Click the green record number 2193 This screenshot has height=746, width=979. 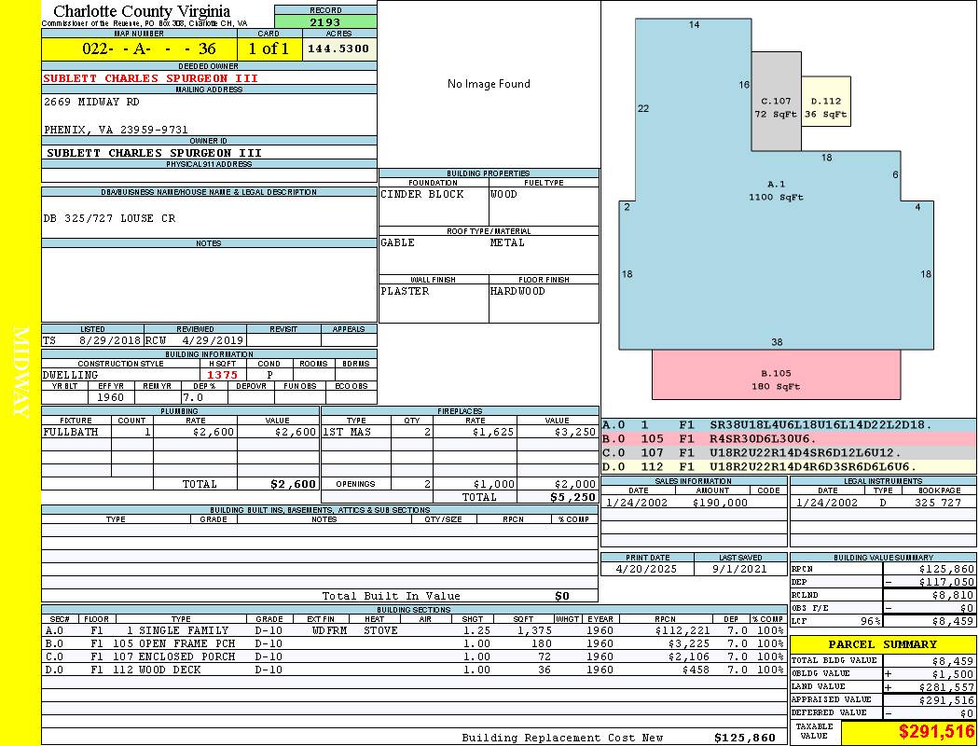click(325, 22)
